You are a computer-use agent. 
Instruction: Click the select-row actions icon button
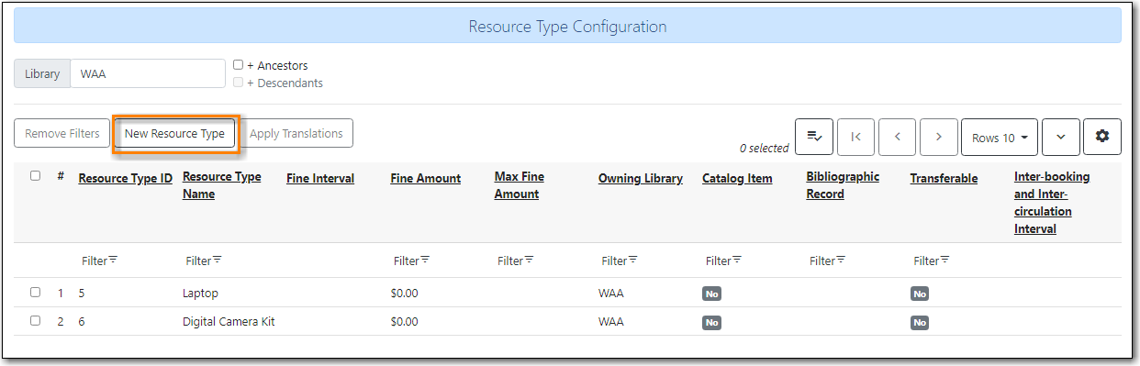coord(813,137)
